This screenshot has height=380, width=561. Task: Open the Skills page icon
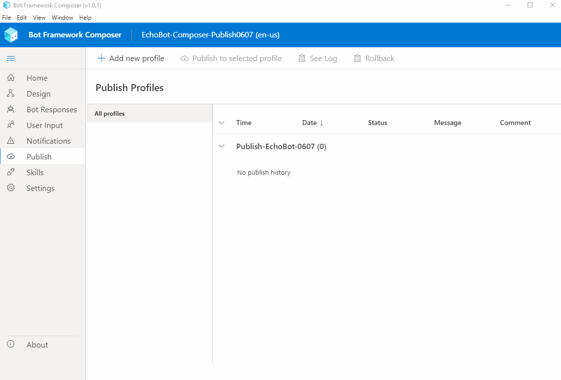pos(11,172)
